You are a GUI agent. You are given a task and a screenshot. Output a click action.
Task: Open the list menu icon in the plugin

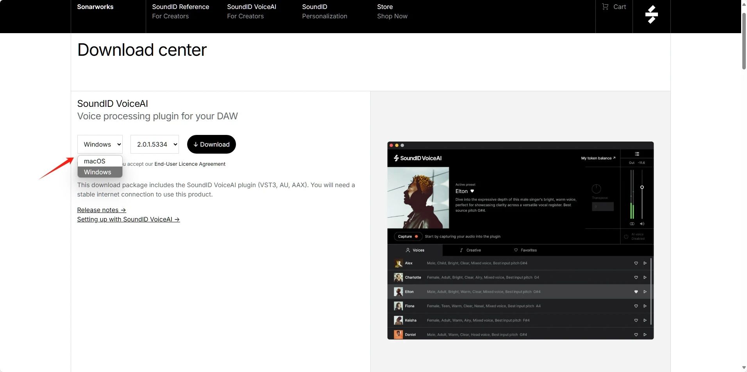[637, 154]
